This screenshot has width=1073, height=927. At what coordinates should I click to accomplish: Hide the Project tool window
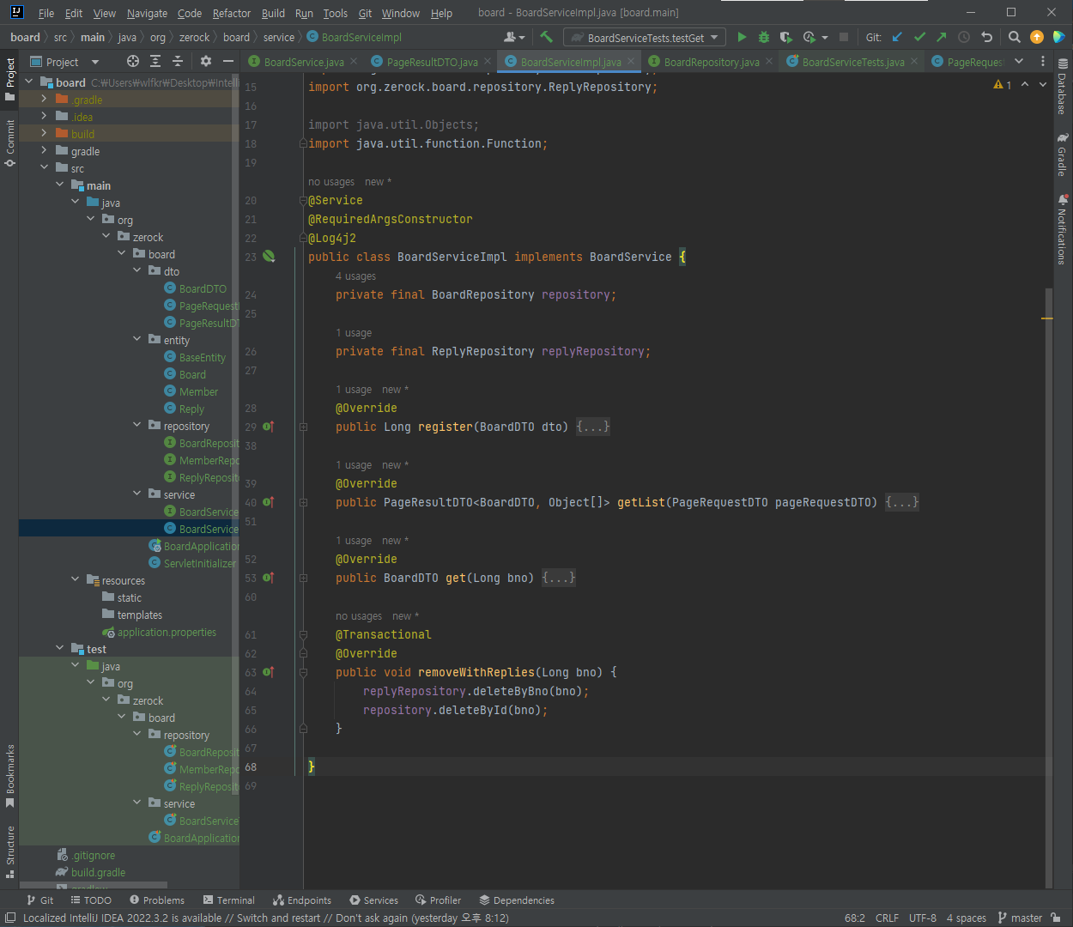click(228, 61)
